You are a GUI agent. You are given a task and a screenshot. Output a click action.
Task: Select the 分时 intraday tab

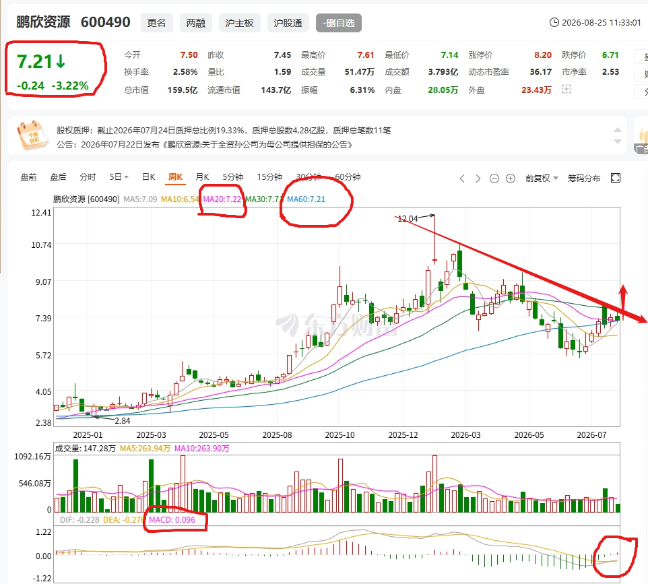(88, 177)
